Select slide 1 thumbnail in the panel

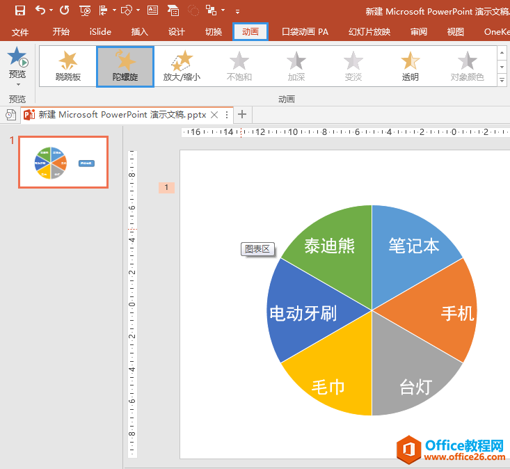point(63,162)
